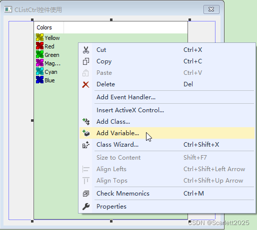This screenshot has width=257, height=230.
Task: Click the Colors column header
Action: [x=48, y=27]
